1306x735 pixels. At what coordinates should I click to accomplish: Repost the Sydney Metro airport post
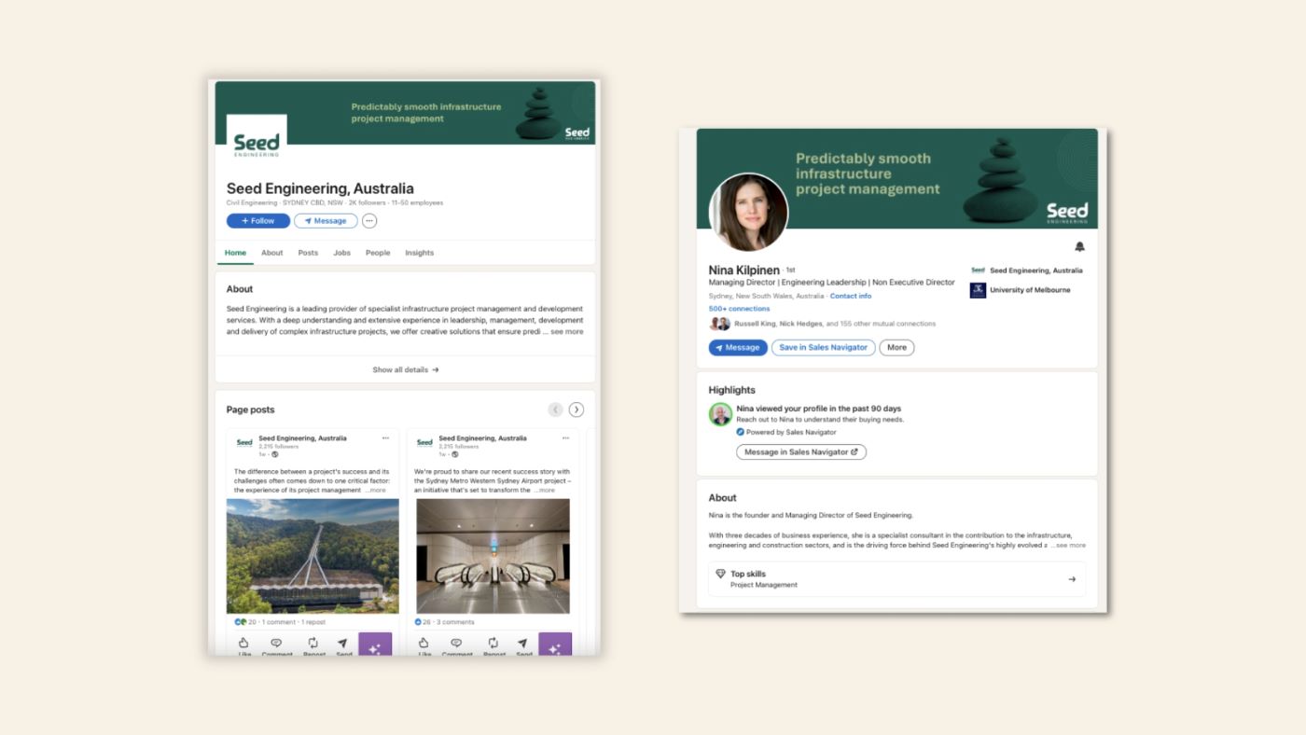[x=493, y=647]
